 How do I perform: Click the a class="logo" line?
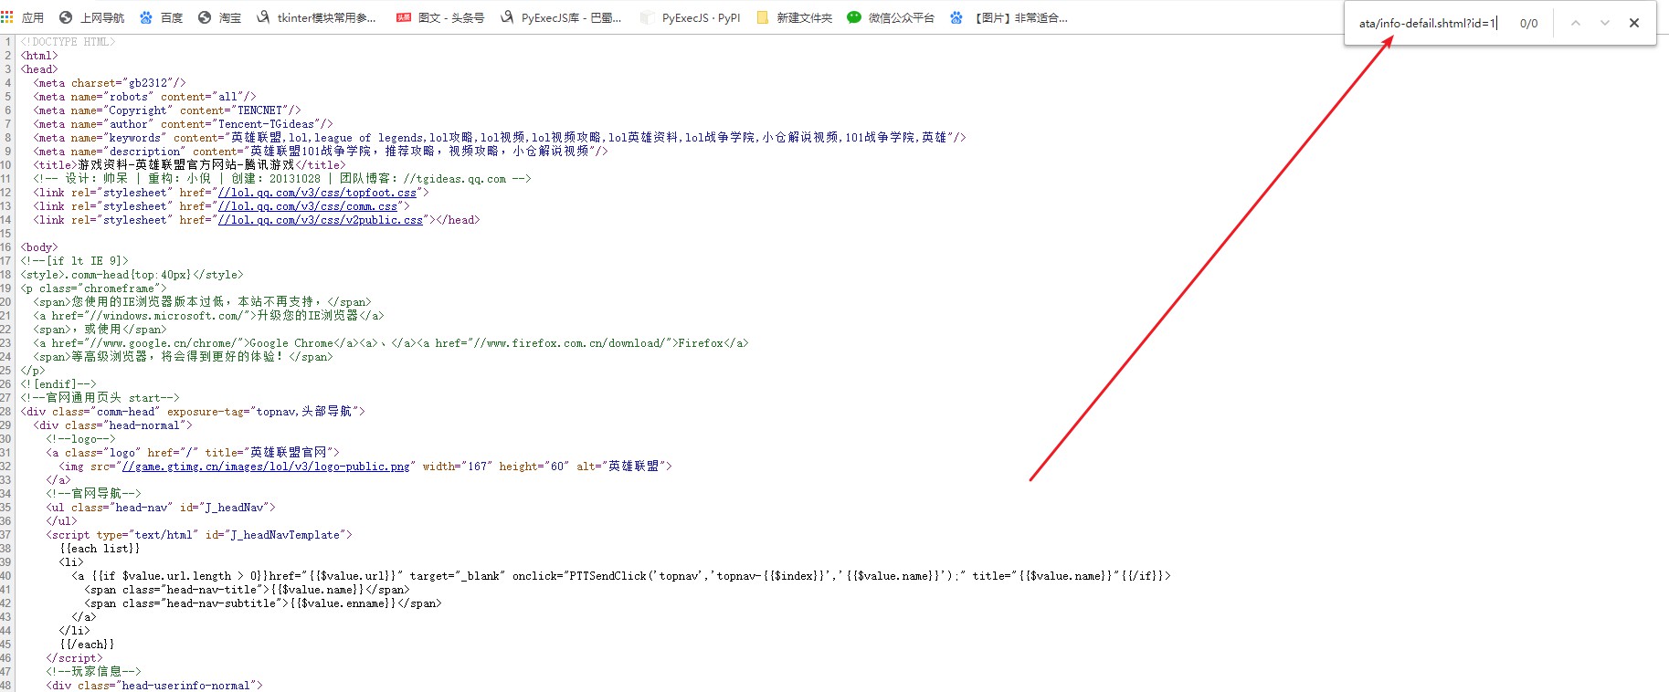pyautogui.click(x=193, y=453)
